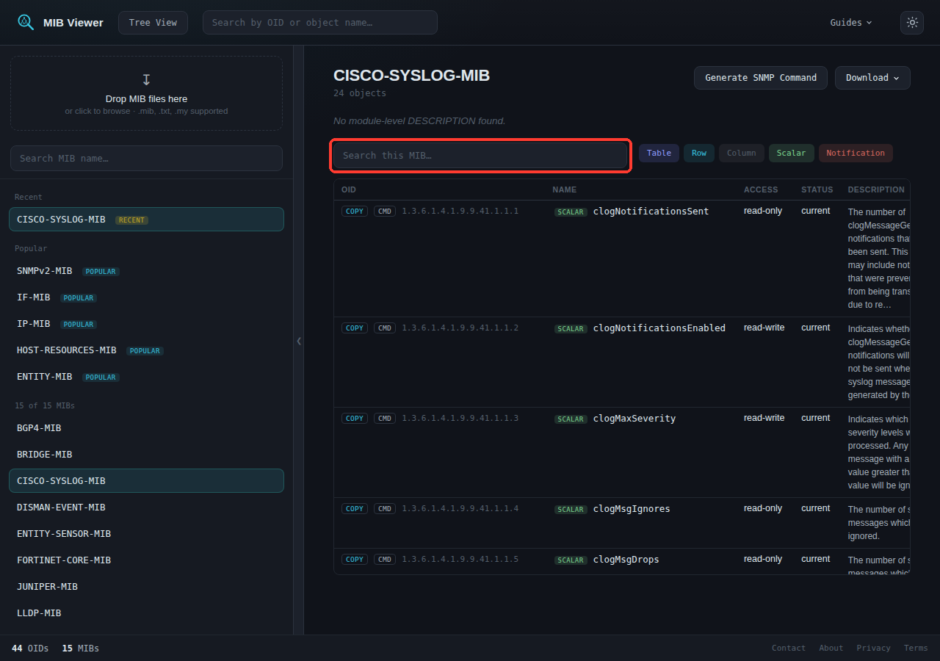The height and width of the screenshot is (661, 940).
Task: Collapse the sidebar with the divider chevron
Action: tap(299, 341)
